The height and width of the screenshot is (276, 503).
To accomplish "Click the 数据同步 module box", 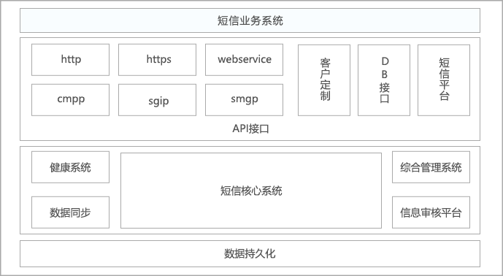I will [70, 212].
